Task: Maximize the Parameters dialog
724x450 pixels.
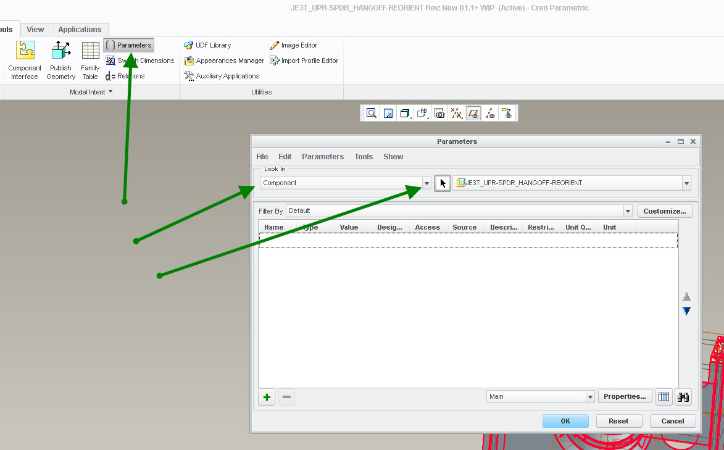Action: pyautogui.click(x=681, y=141)
